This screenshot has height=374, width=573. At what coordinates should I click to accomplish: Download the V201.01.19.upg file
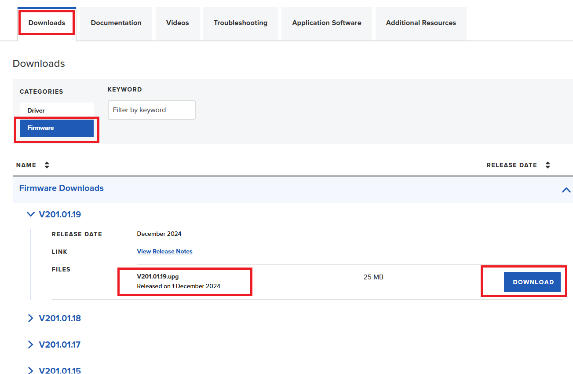click(532, 282)
